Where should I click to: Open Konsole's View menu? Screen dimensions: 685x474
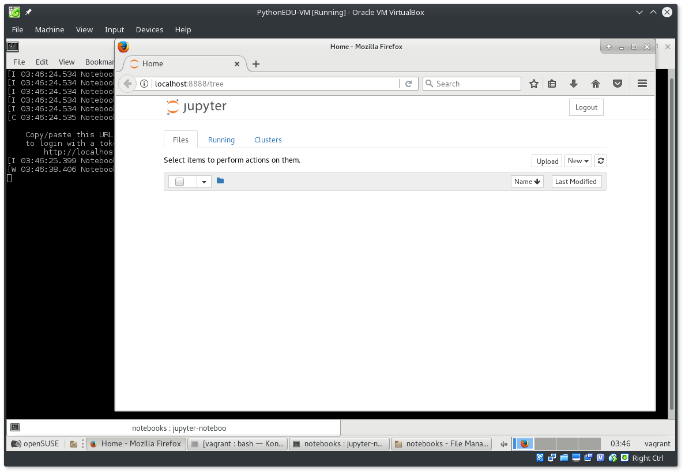coord(66,62)
